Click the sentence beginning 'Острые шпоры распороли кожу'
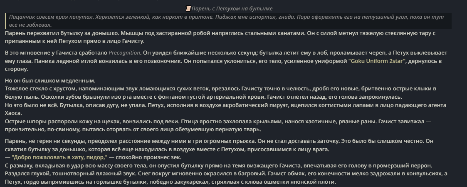 tap(218, 125)
